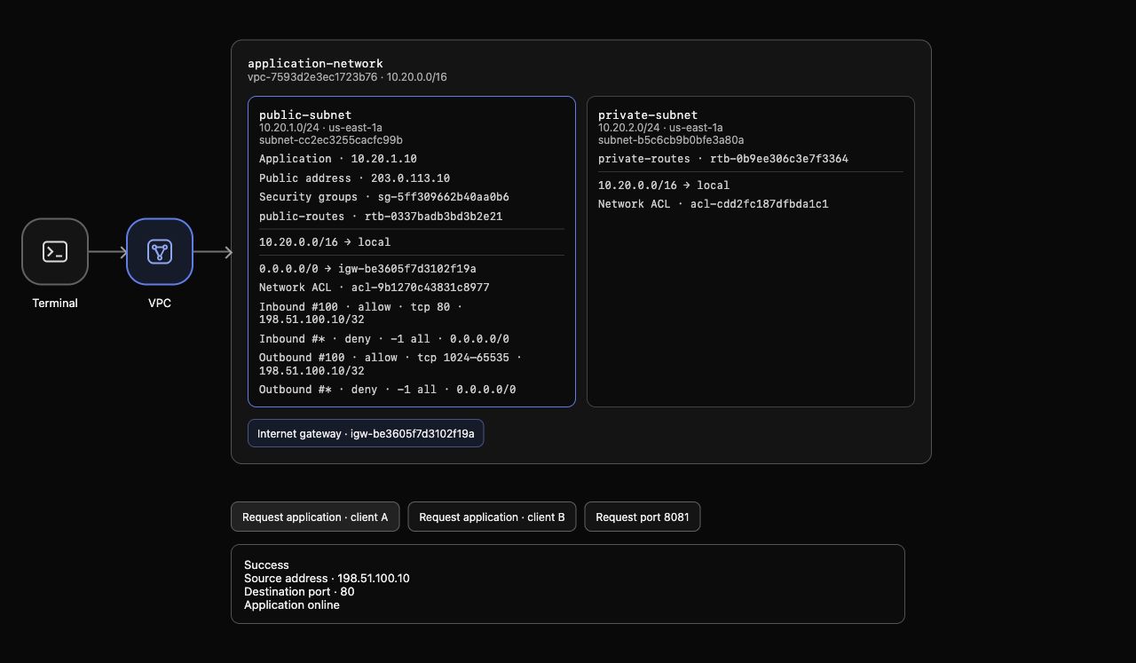
Task: Click the Request port 8081 button
Action: pos(643,517)
